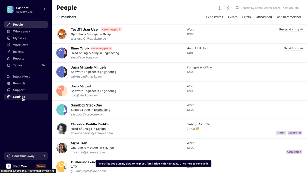The width and height of the screenshot is (307, 173).
Task: Click the Sandbox workspace logo
Action: 10,10
